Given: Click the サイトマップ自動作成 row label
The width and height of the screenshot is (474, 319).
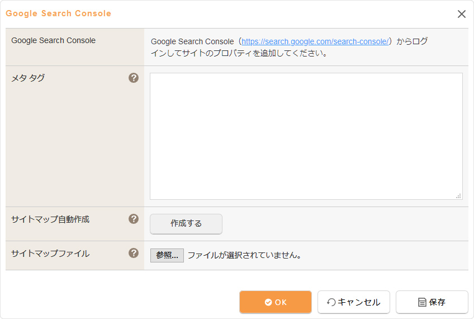Looking at the screenshot, I should (50, 219).
